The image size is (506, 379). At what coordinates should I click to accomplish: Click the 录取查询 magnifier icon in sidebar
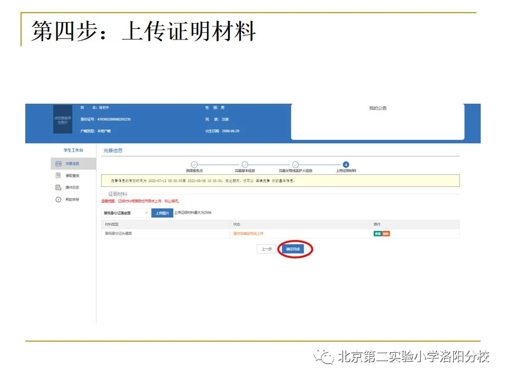(59, 175)
